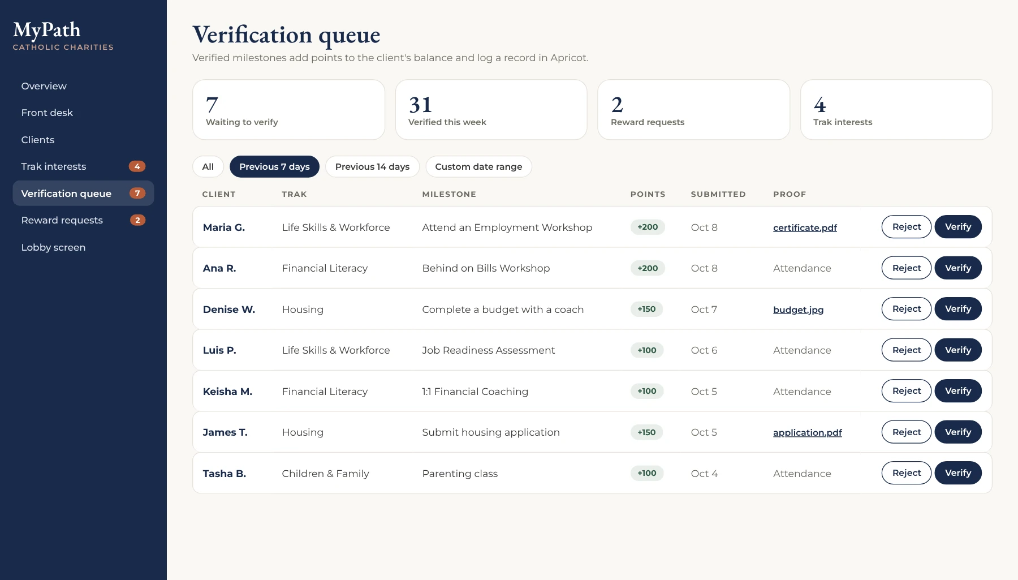Verify Keisha M.'s Financial Coaching
This screenshot has height=580, width=1018.
click(x=958, y=391)
